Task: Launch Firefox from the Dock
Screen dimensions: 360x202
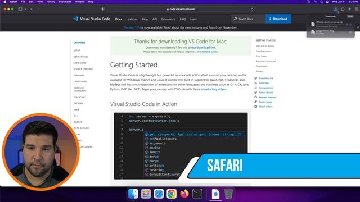Action: pos(184,194)
